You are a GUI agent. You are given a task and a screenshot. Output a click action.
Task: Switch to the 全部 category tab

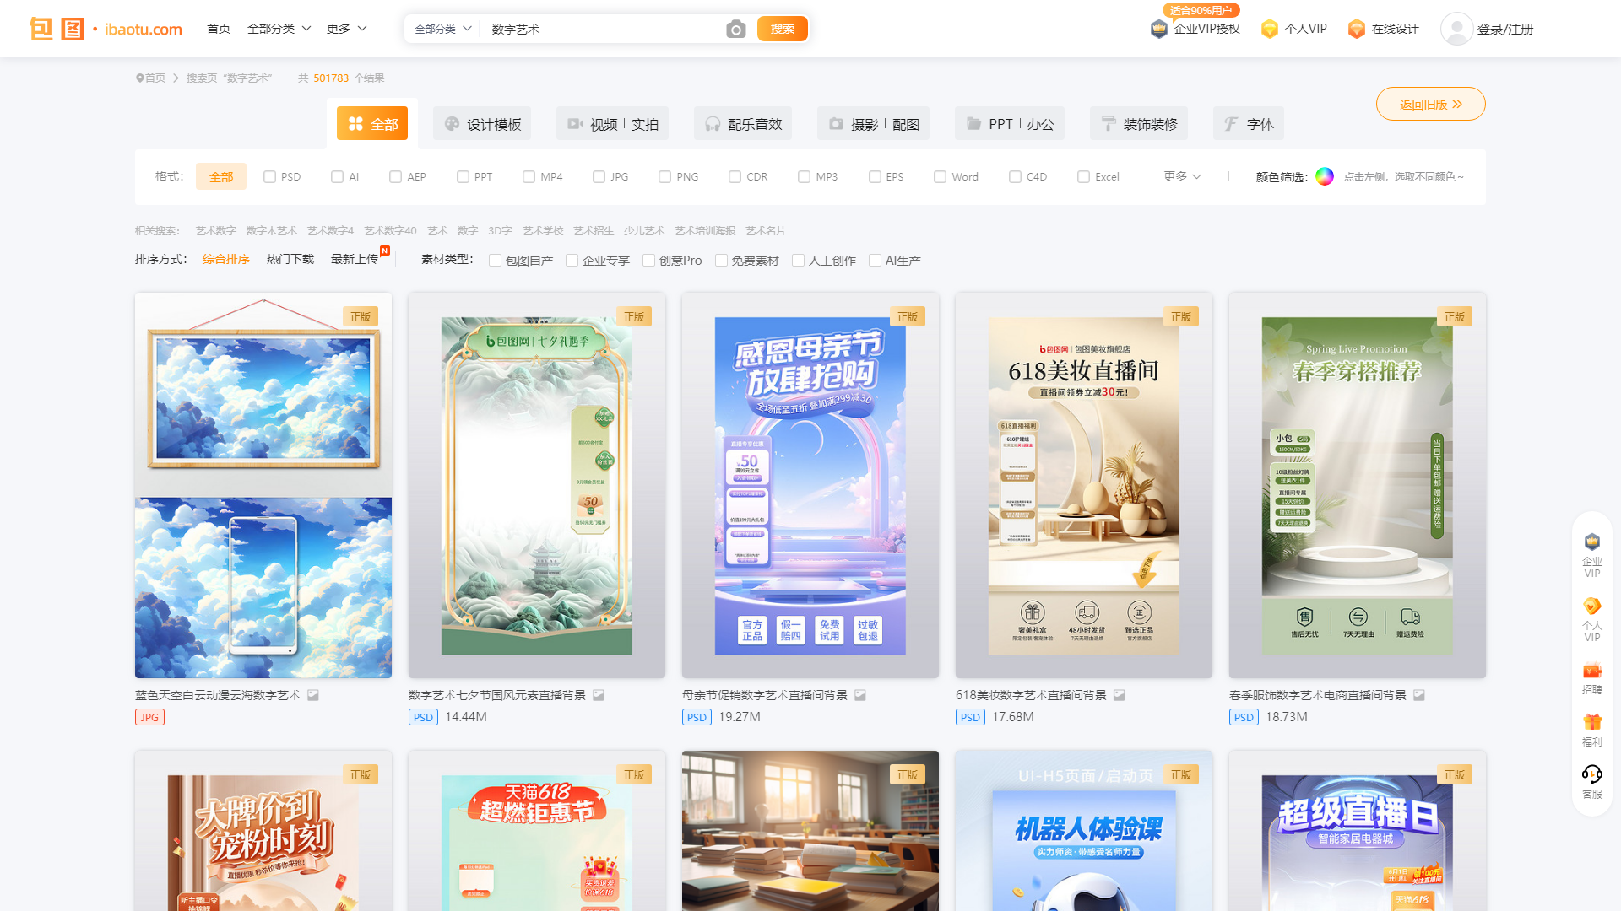click(x=372, y=122)
